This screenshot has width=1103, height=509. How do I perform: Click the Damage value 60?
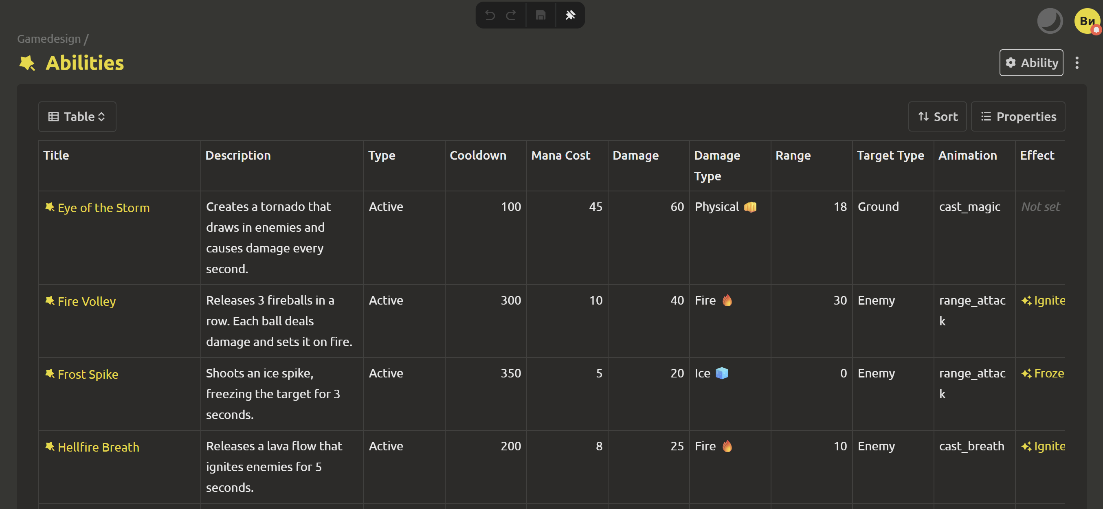pyautogui.click(x=677, y=207)
